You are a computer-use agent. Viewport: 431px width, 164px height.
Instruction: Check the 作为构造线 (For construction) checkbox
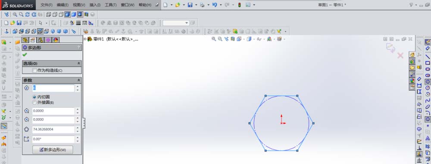[x=34, y=70]
